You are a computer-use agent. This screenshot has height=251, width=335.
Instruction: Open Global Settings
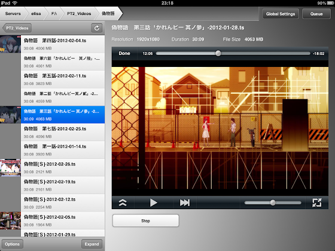point(281,14)
